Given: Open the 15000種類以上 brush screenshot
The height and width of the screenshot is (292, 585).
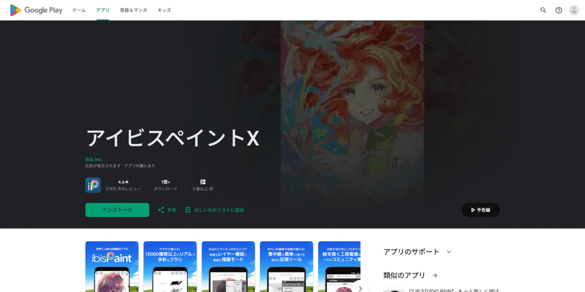Looking at the screenshot, I should point(170,267).
